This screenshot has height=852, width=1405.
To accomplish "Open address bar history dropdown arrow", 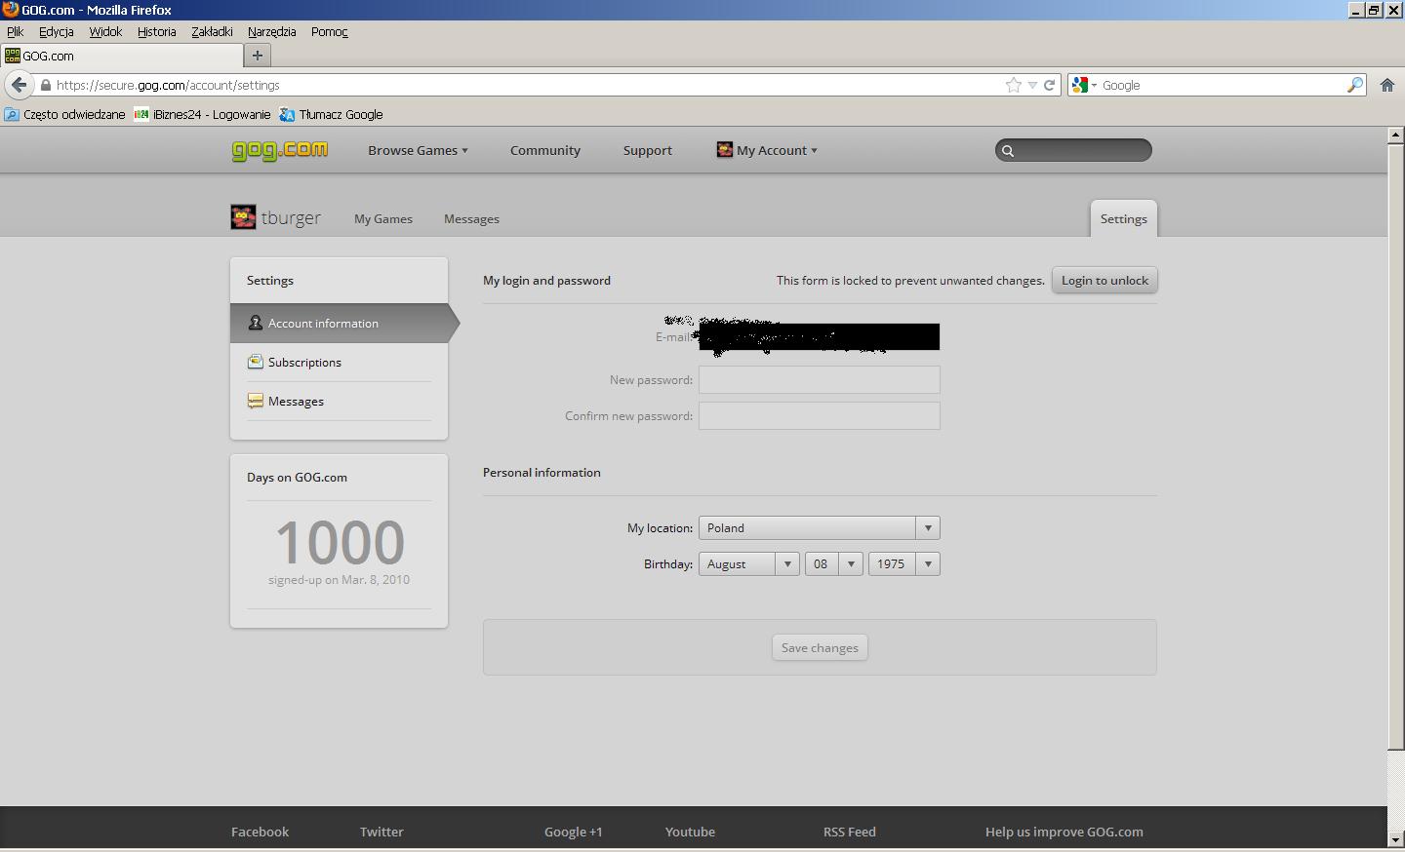I will pyautogui.click(x=1032, y=85).
